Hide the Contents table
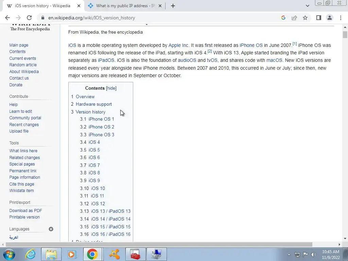This screenshot has width=348, height=261. tap(111, 88)
